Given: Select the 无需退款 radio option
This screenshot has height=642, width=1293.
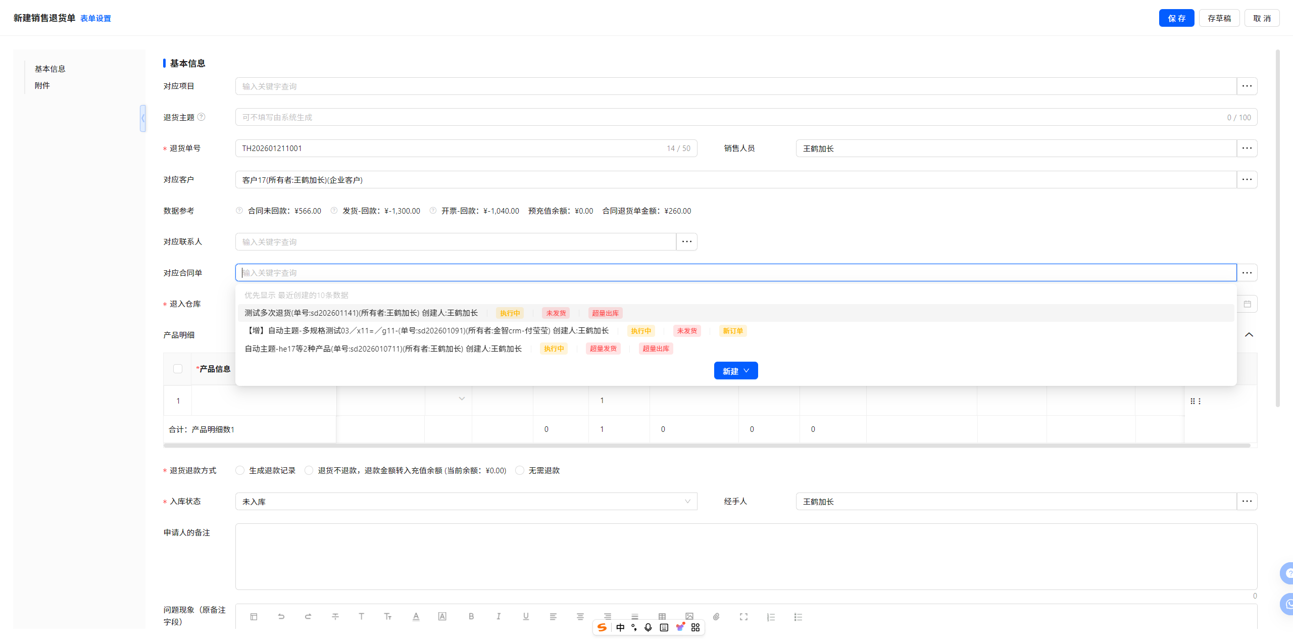Looking at the screenshot, I should [520, 470].
